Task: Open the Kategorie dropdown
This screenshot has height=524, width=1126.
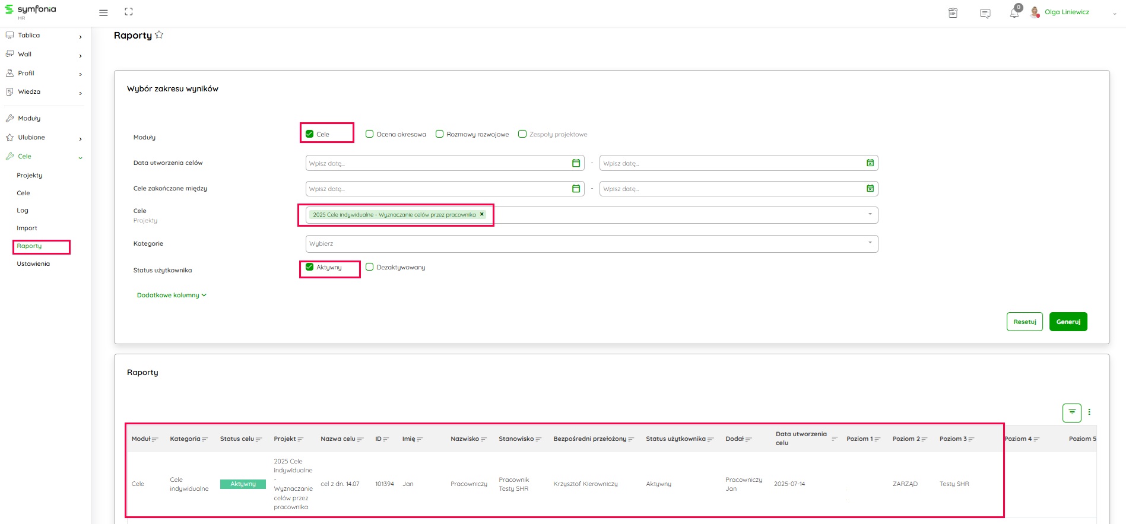Action: click(x=591, y=243)
